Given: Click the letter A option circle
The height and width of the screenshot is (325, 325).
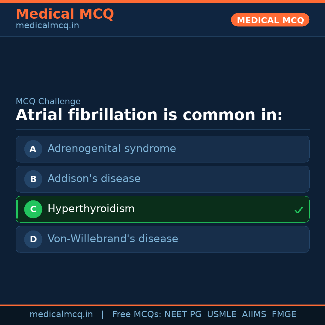Looking at the screenshot, I should pos(33,149).
